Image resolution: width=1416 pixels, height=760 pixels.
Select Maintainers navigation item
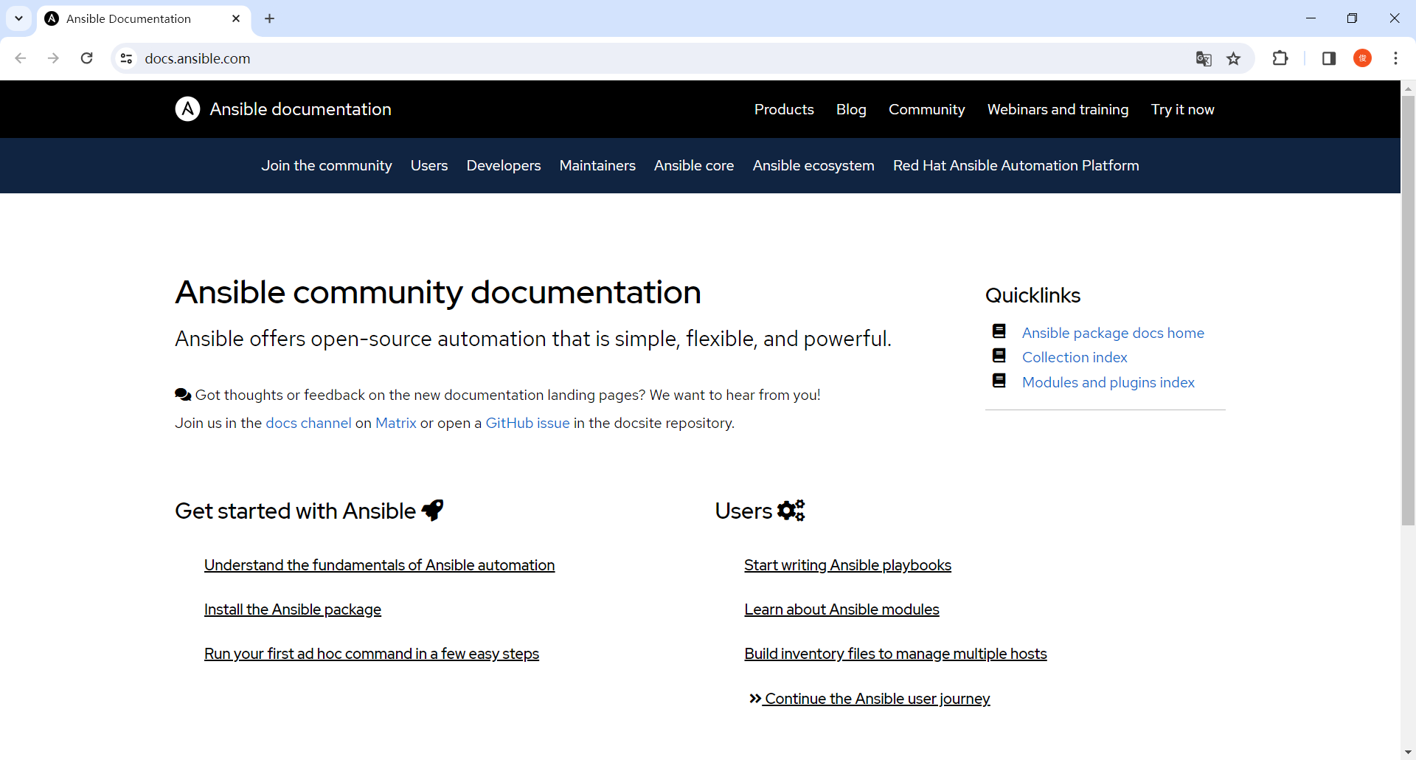(597, 165)
